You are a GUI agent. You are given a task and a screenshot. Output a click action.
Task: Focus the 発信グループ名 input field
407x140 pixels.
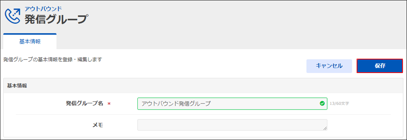(232, 103)
